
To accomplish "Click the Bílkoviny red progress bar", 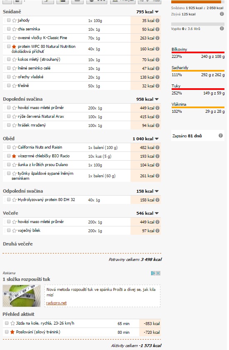I will click(x=198, y=52).
